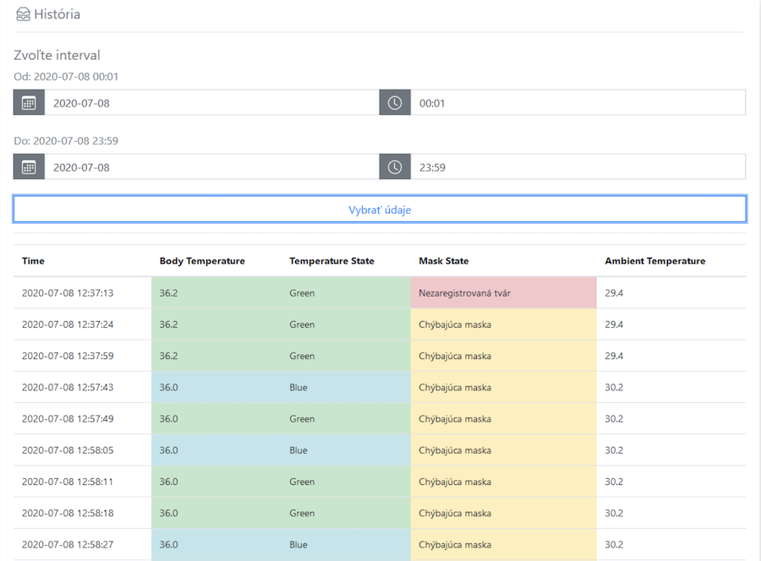Select the timestamp 2020-07-08 12:58:27
Image resolution: width=761 pixels, height=561 pixels.
(68, 544)
